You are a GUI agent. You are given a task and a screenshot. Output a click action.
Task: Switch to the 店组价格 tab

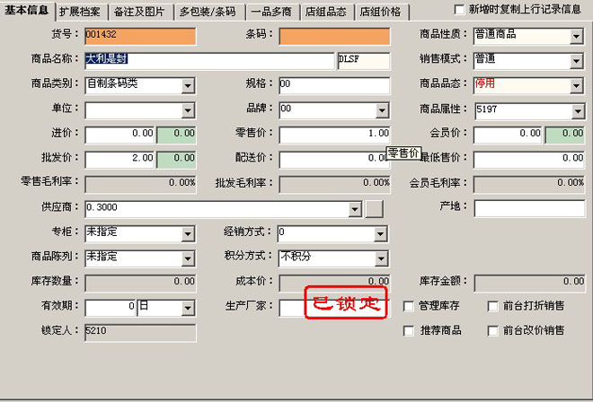coord(382,12)
